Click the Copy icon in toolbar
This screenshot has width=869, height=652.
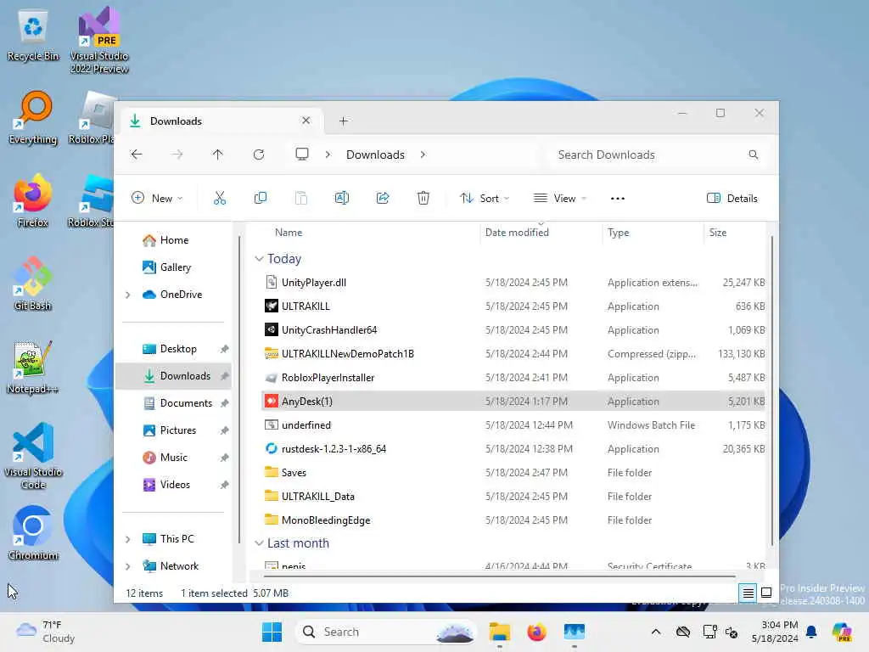(260, 198)
